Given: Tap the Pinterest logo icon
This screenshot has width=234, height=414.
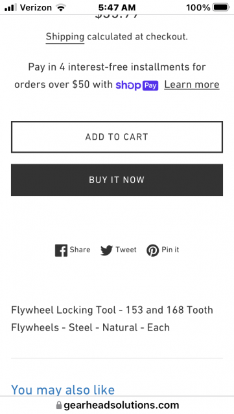Looking at the screenshot, I should 153,250.
